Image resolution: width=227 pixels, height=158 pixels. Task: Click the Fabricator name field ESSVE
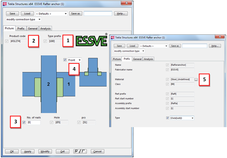182,70
